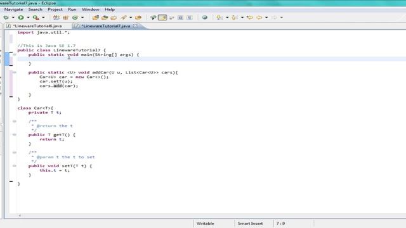
Task: Click the 'this.t = t;' statement
Action: pos(55,170)
